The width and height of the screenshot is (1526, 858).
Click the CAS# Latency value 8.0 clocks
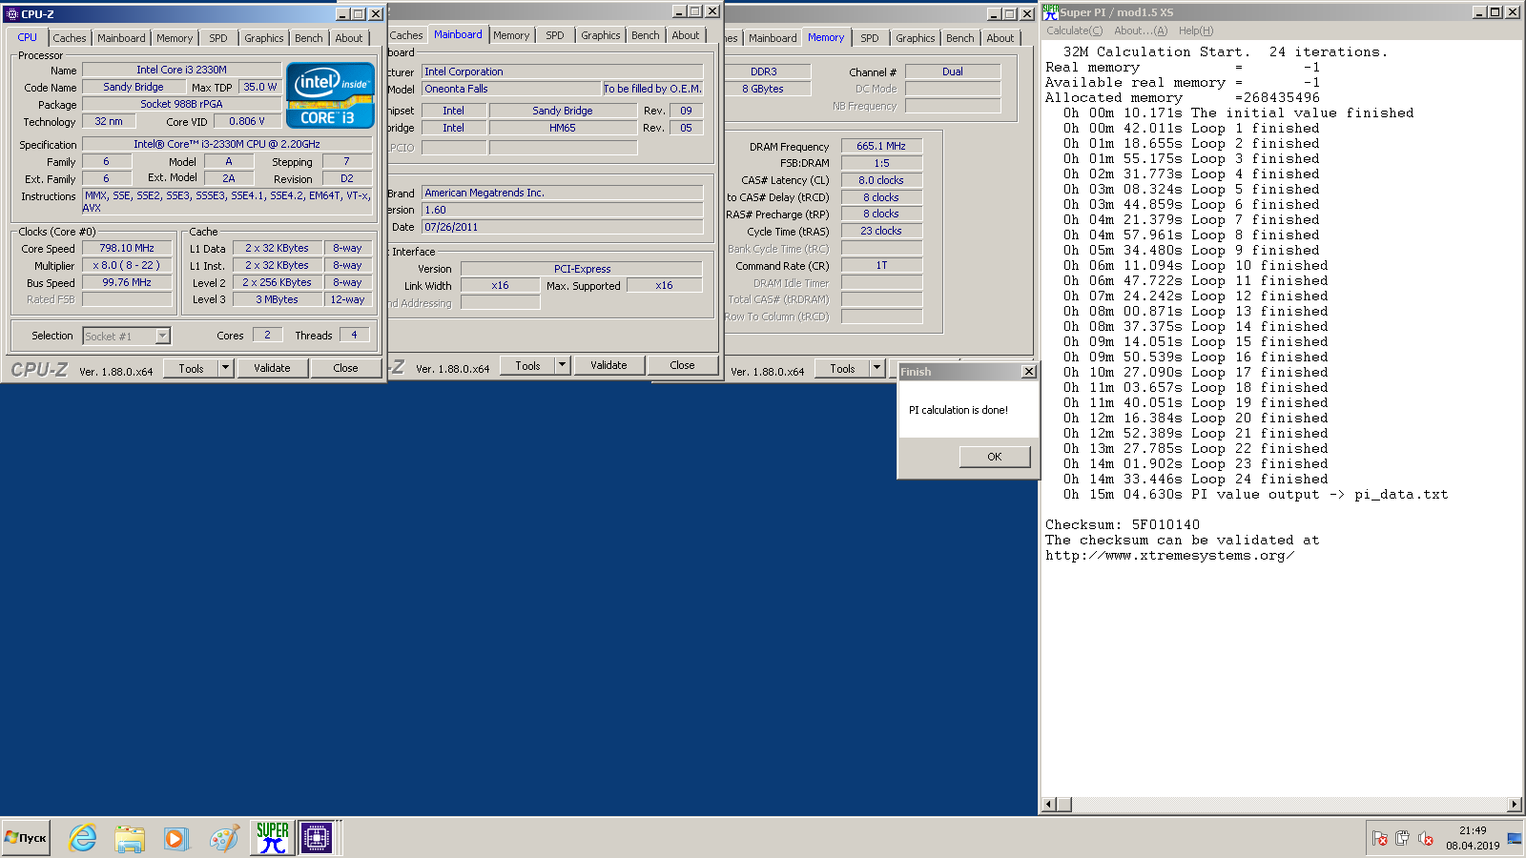coord(881,180)
